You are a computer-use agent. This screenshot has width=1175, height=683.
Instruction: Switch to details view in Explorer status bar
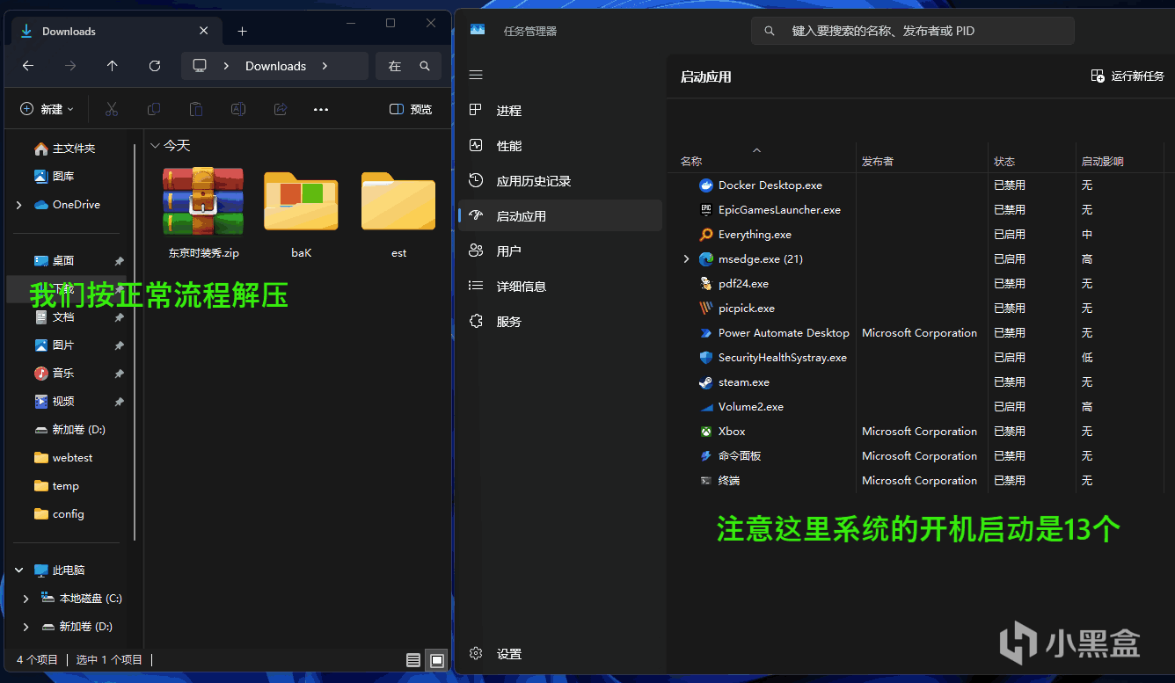[x=413, y=660]
